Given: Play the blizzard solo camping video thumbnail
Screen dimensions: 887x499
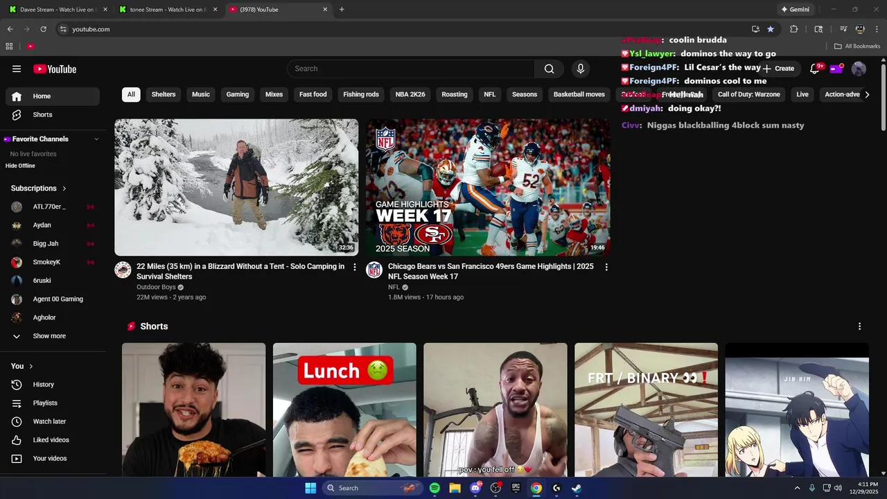Looking at the screenshot, I should 236,187.
